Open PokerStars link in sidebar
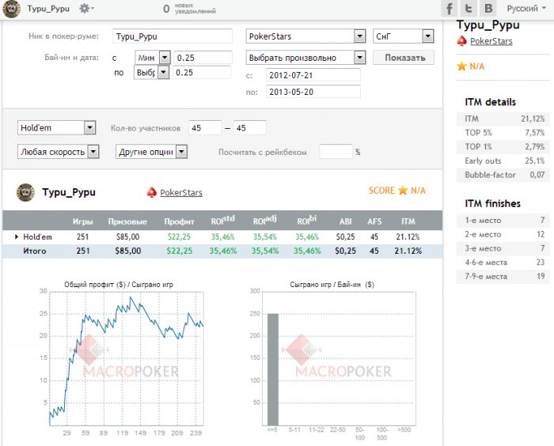554x446 pixels. 491,41
